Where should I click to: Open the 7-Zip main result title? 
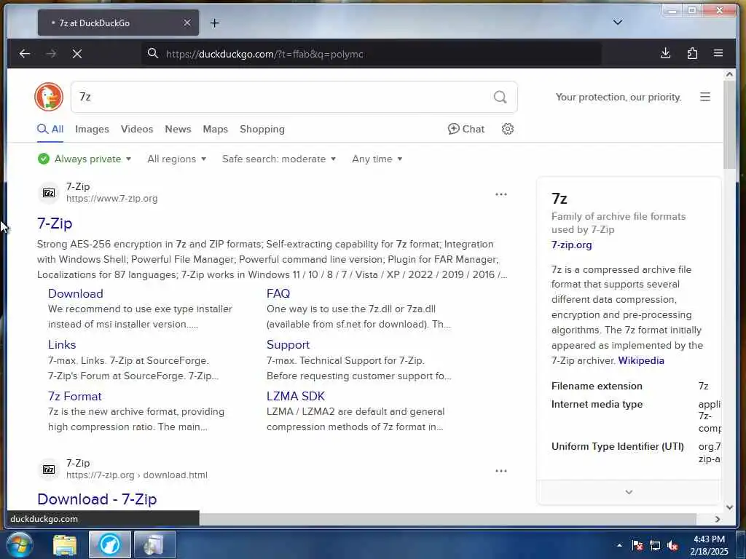[x=55, y=223]
